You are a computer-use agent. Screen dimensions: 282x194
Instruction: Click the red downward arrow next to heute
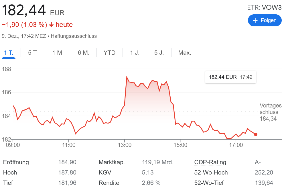click(x=52, y=25)
